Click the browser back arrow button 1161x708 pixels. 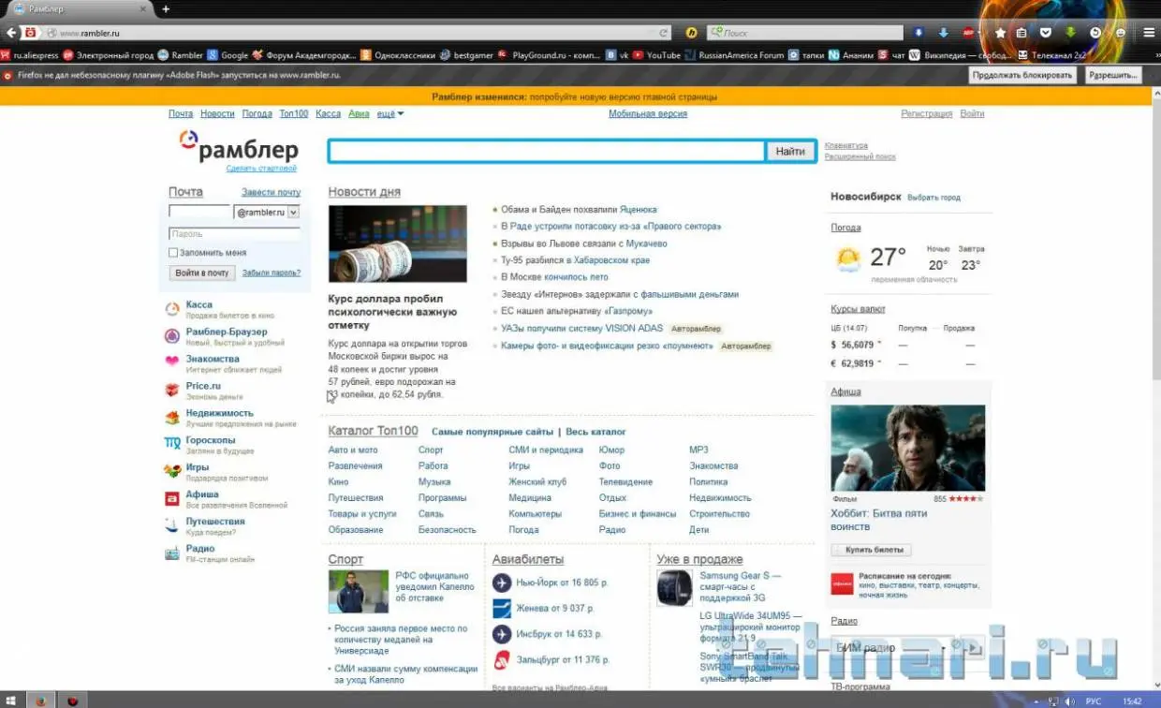coord(11,32)
